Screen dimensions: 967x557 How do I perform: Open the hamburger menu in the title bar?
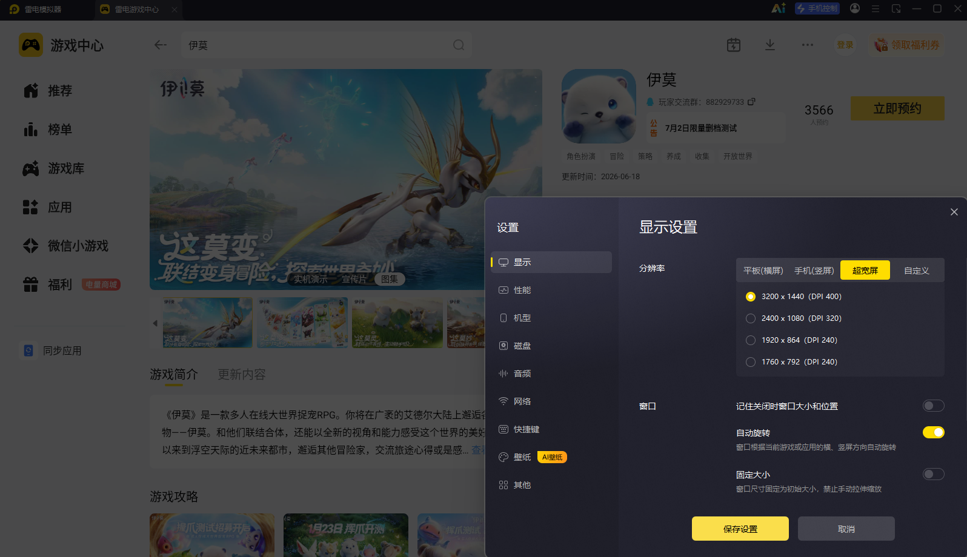(876, 8)
